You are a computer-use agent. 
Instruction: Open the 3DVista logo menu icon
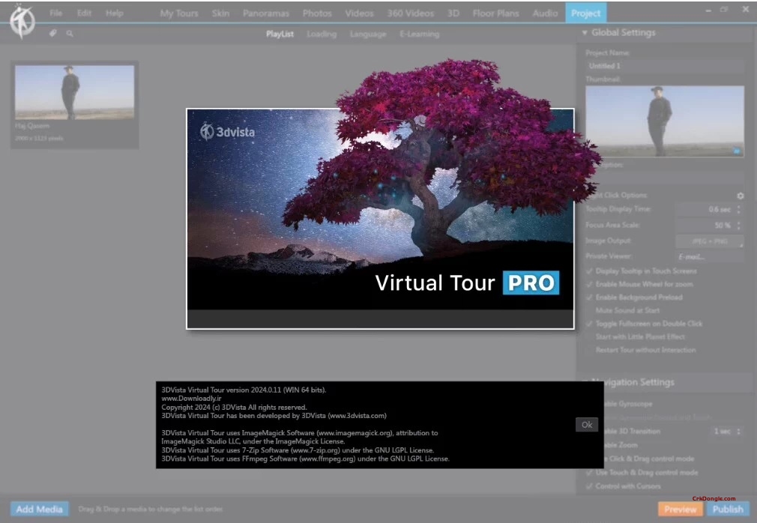pos(22,21)
